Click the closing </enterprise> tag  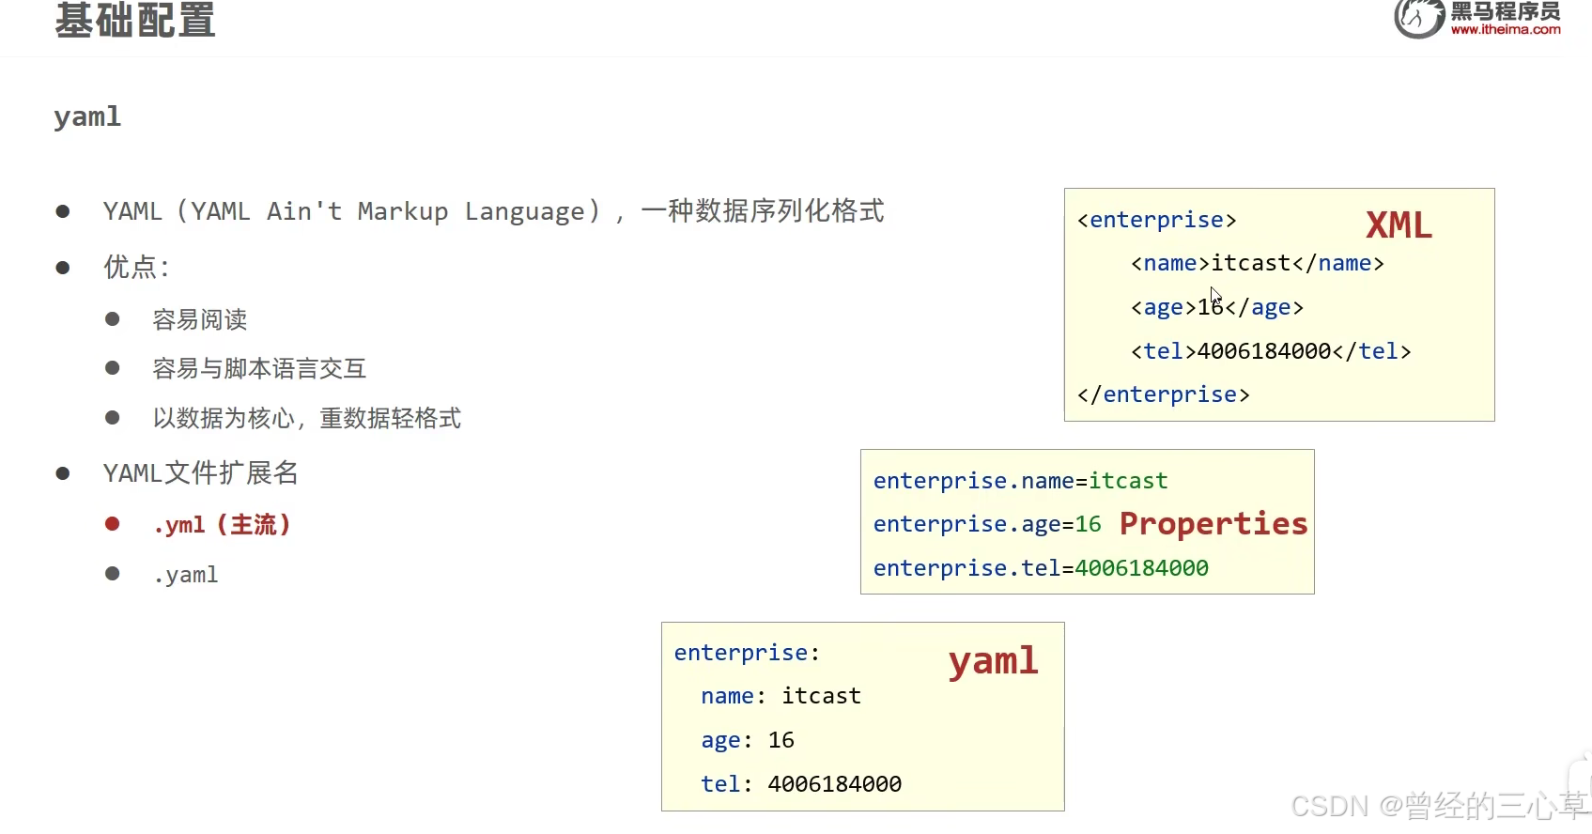[1164, 394]
